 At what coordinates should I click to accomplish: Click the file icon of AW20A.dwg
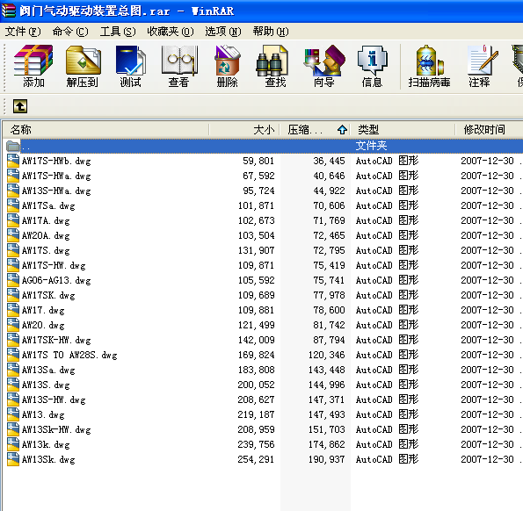pyautogui.click(x=13, y=235)
